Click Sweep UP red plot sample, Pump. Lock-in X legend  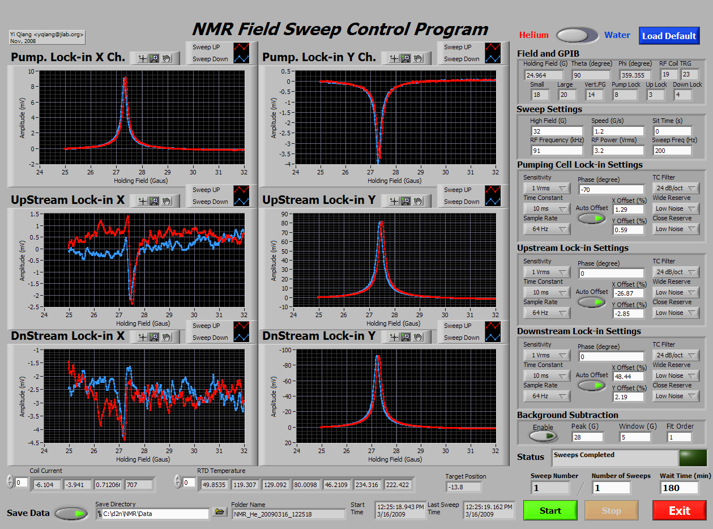click(x=241, y=47)
